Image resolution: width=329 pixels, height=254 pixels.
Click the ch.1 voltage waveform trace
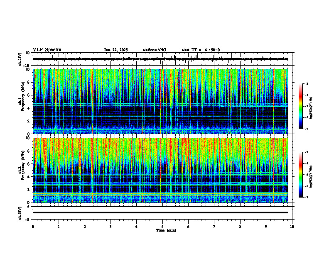pyautogui.click(x=160, y=59)
